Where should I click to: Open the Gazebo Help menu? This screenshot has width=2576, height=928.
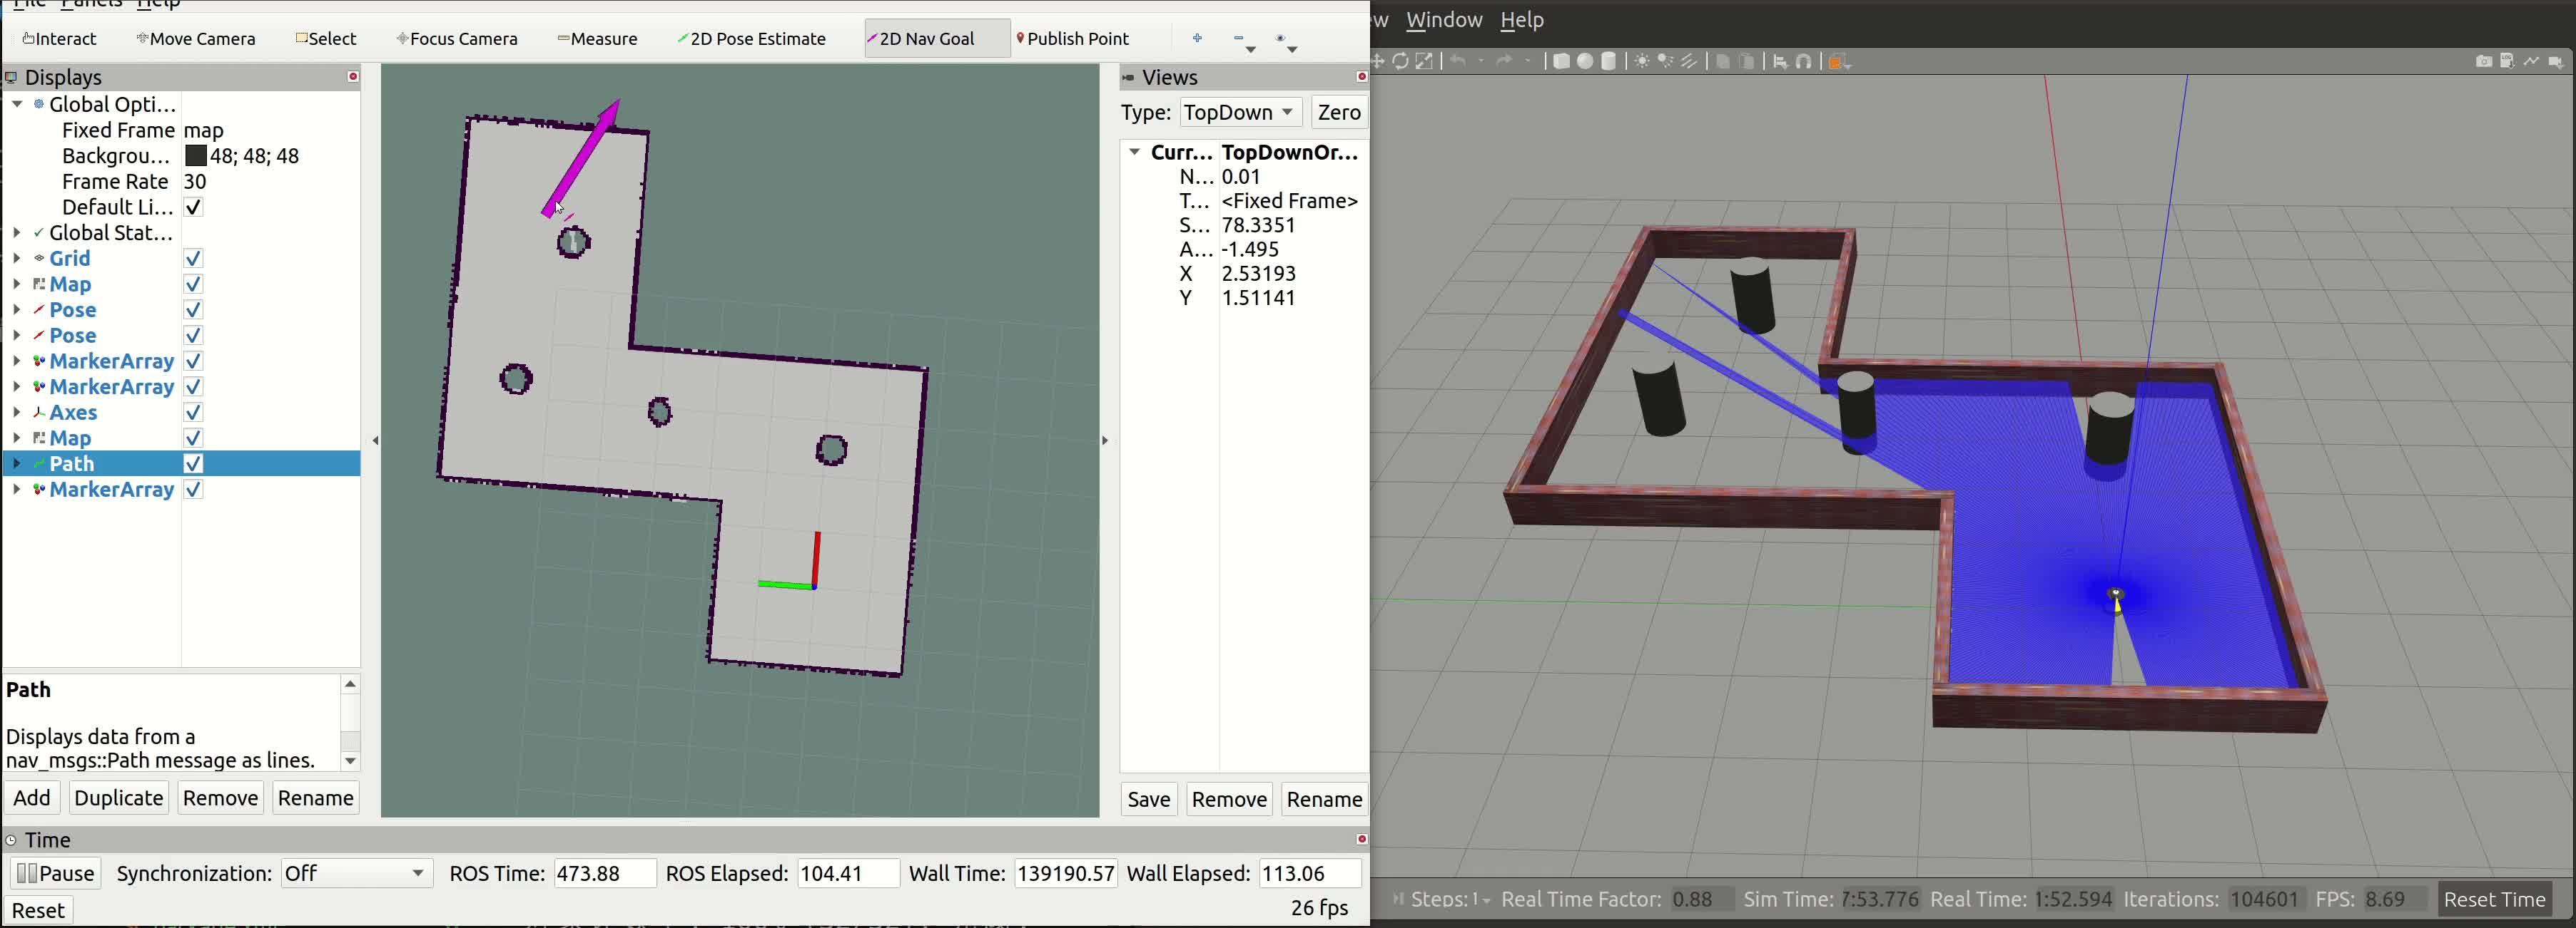pyautogui.click(x=1522, y=20)
